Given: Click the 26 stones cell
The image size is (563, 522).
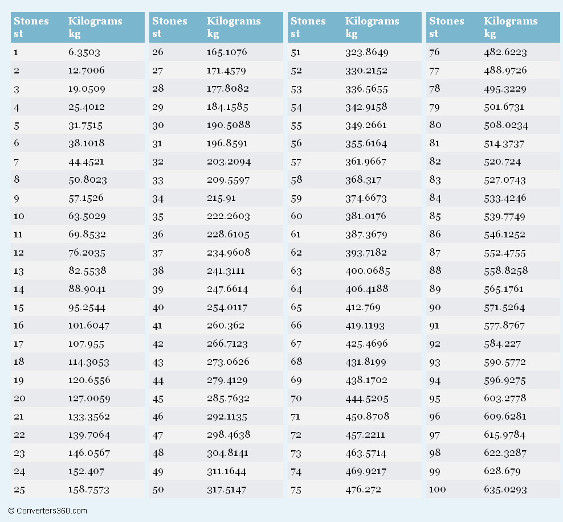Looking at the screenshot, I should click(158, 52).
